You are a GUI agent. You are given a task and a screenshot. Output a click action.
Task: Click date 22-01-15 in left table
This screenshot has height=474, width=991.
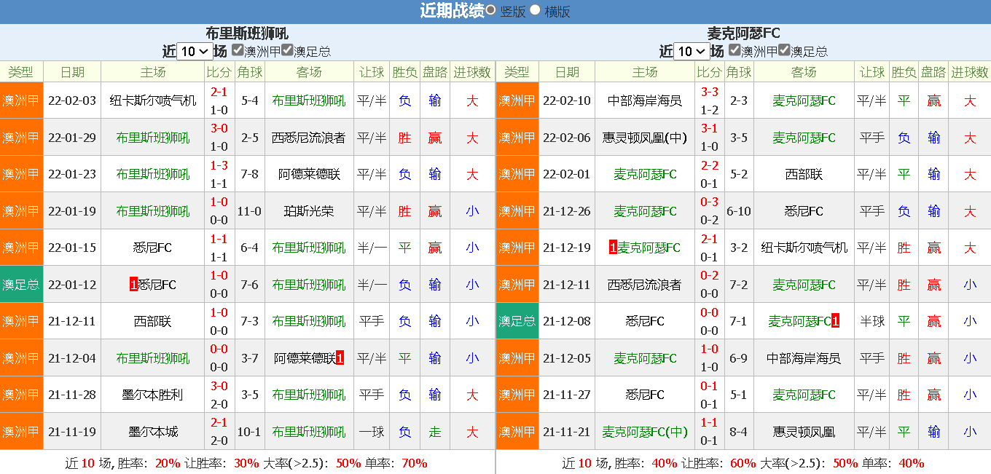click(72, 248)
